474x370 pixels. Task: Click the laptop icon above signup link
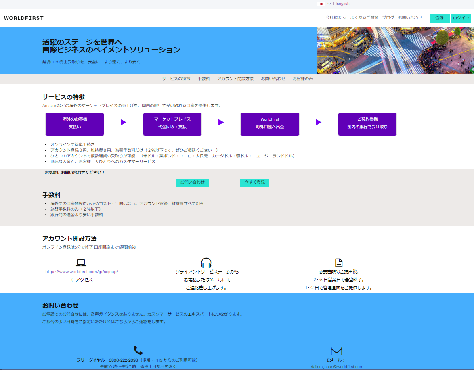(81, 263)
